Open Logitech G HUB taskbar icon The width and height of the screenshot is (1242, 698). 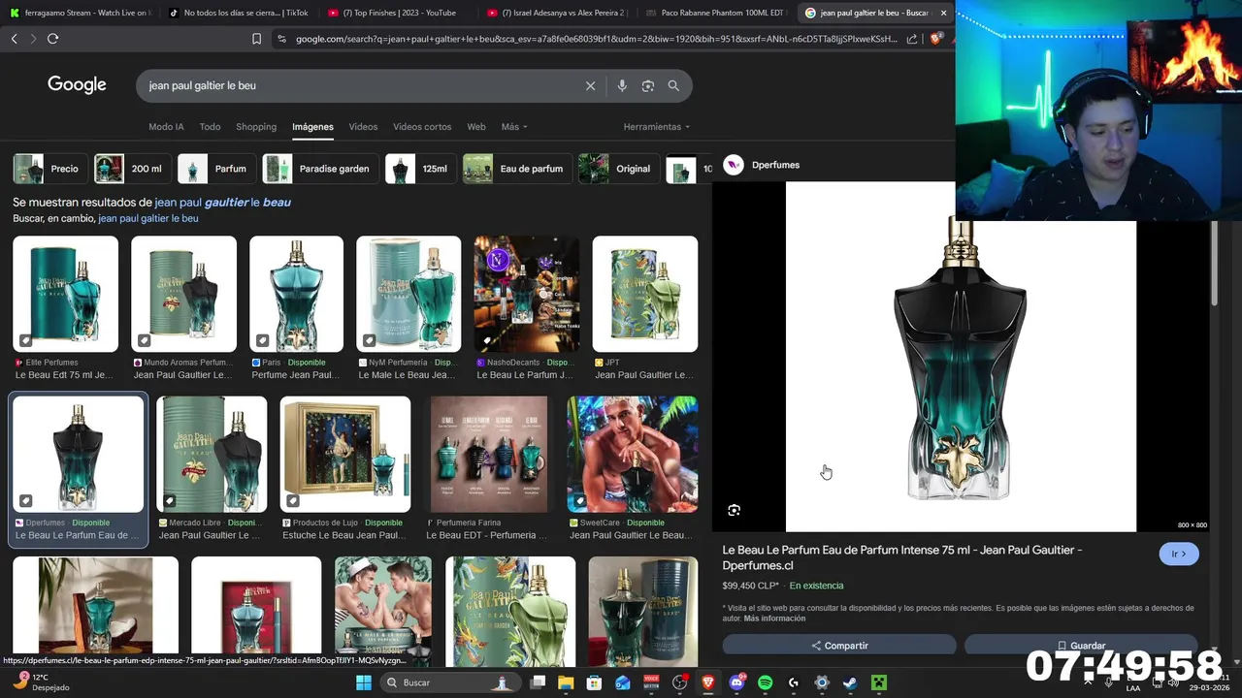[794, 682]
